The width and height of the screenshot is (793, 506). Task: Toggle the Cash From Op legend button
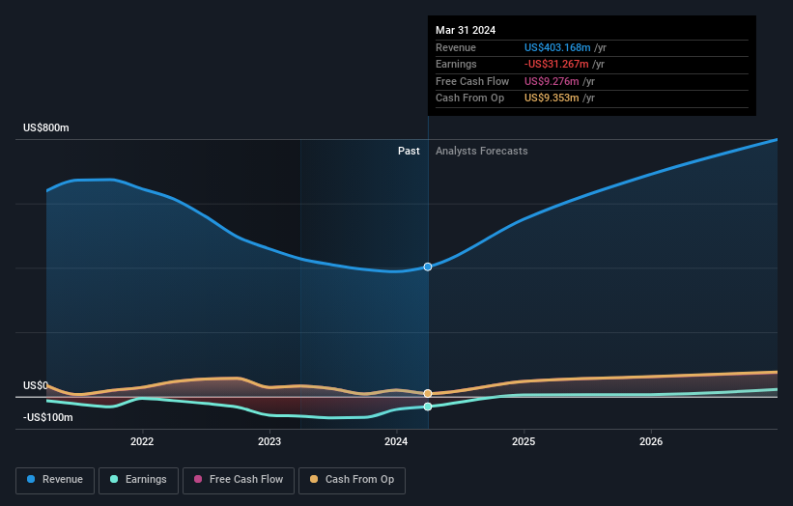pyautogui.click(x=352, y=480)
